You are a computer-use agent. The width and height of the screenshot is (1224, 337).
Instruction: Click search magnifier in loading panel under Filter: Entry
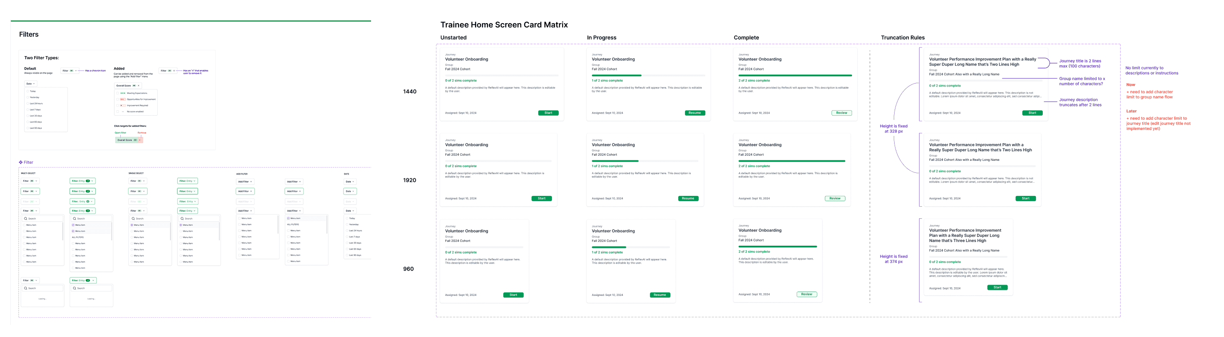75,288
